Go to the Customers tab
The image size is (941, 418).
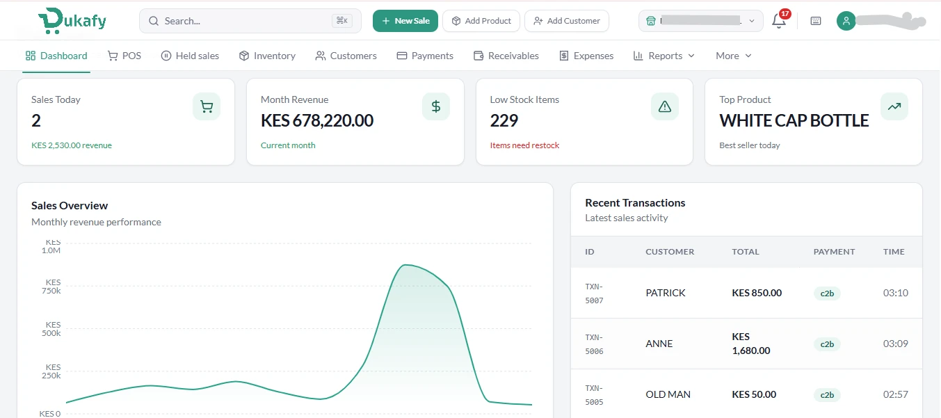pyautogui.click(x=346, y=56)
